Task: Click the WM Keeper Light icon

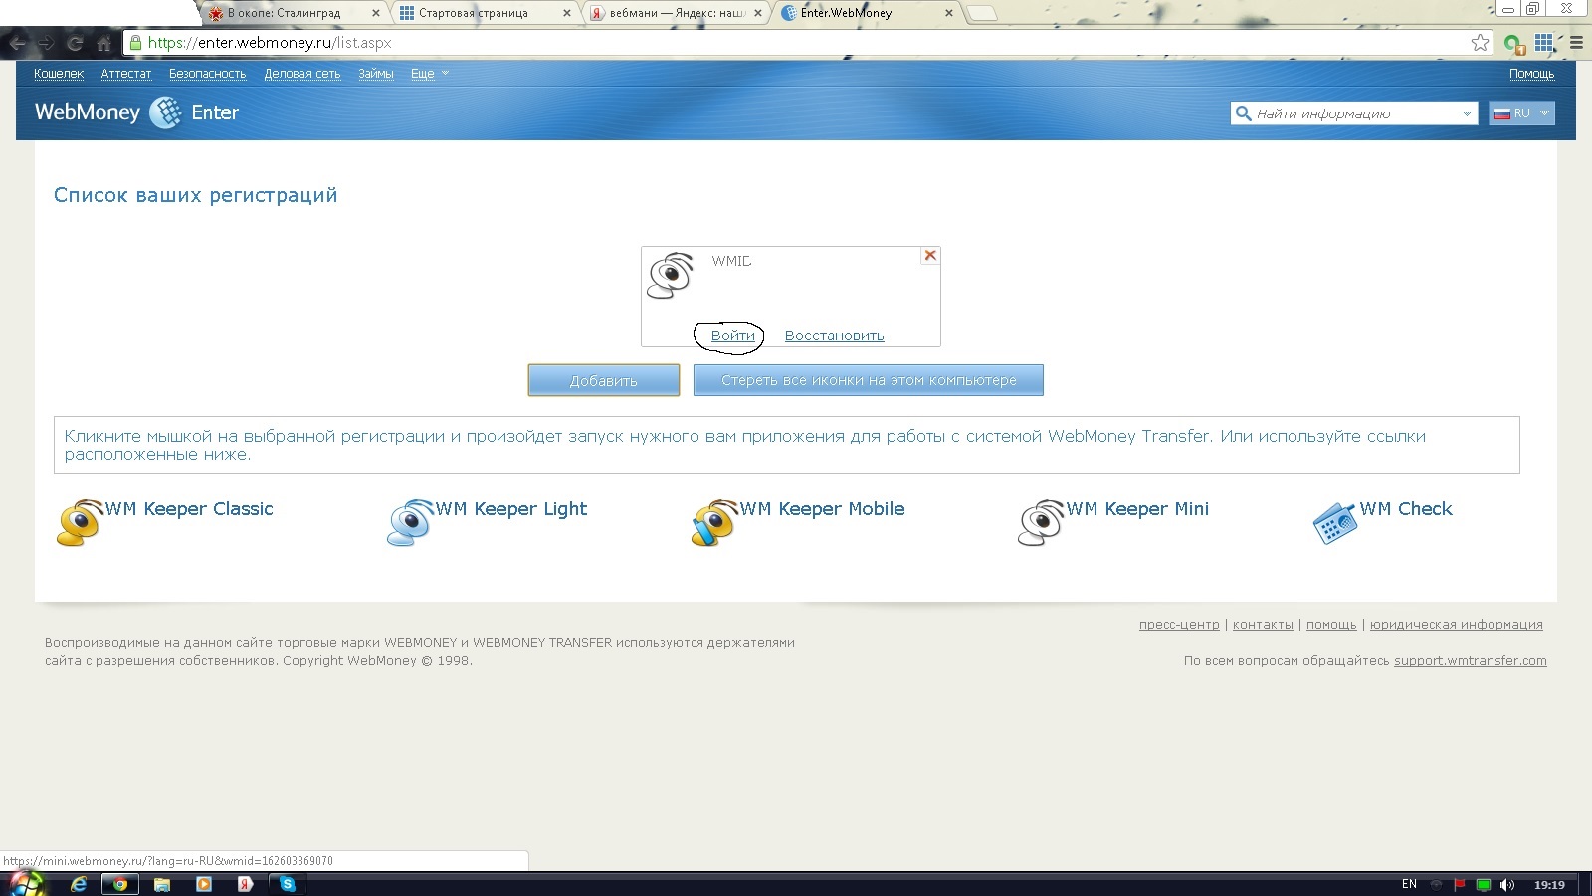Action: click(411, 523)
